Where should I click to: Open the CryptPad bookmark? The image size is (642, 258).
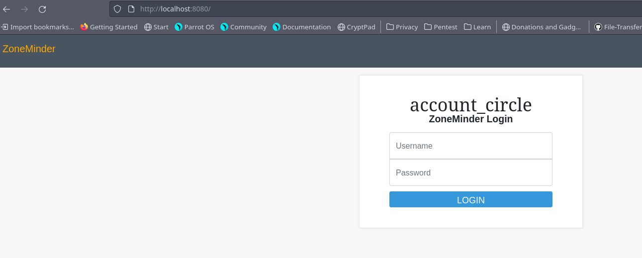356,27
